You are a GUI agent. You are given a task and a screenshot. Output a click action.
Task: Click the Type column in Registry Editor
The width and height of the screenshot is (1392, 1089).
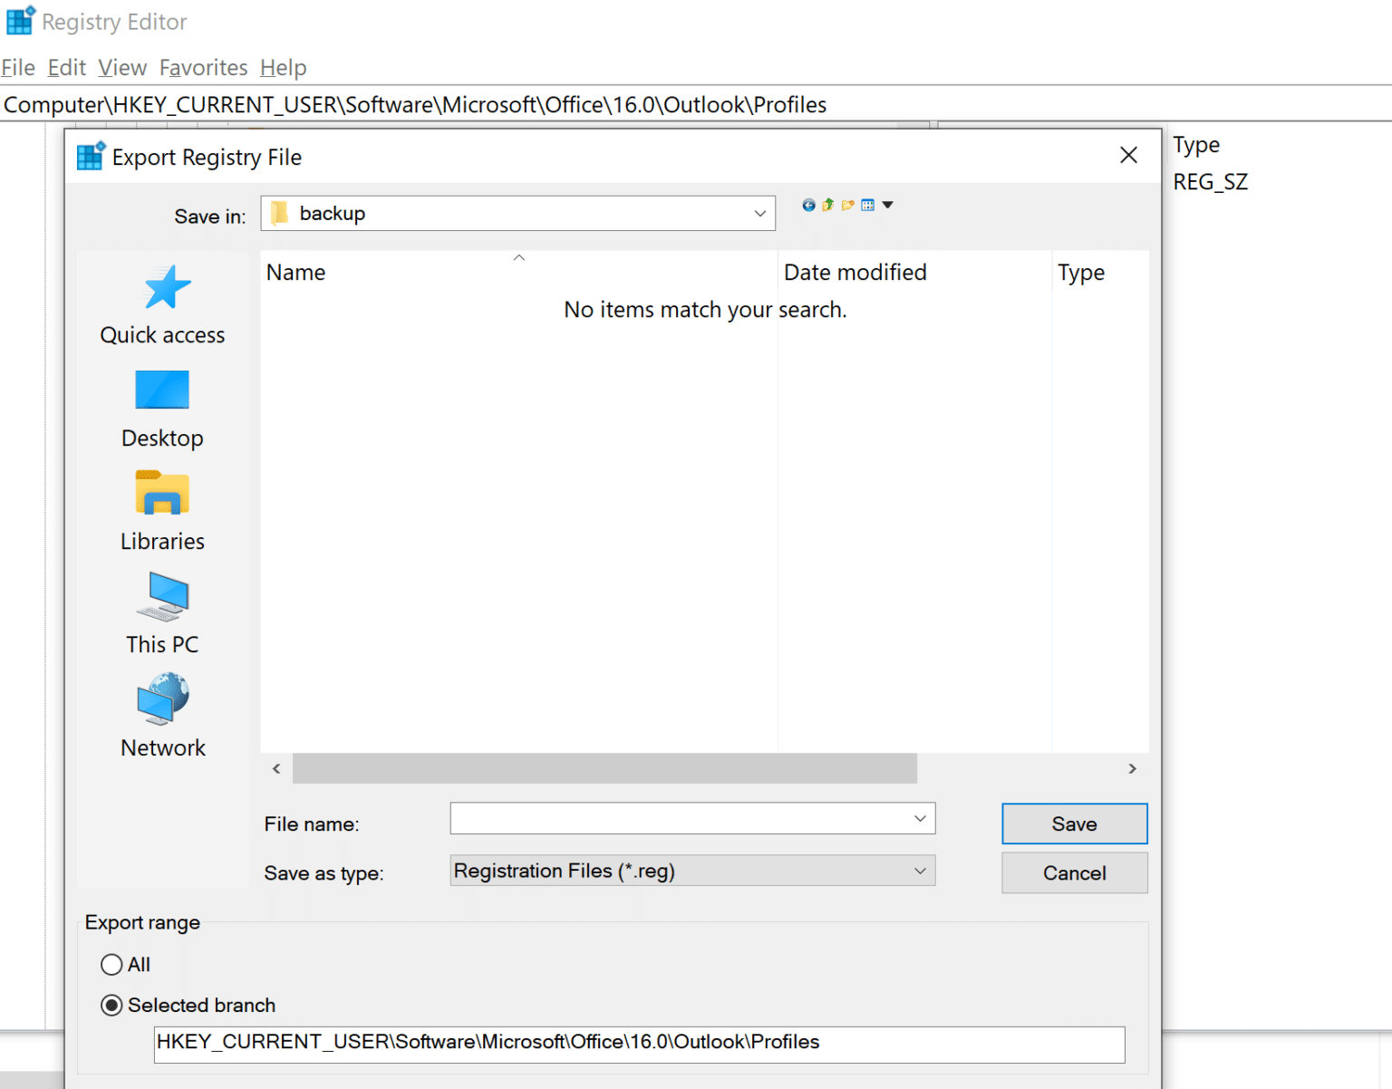(x=1196, y=145)
